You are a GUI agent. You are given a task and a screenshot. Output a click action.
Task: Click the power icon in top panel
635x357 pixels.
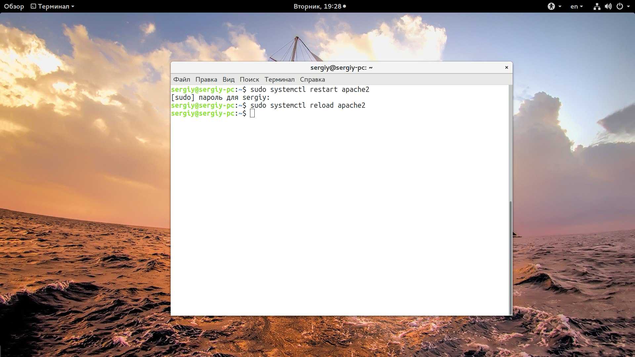coord(620,6)
